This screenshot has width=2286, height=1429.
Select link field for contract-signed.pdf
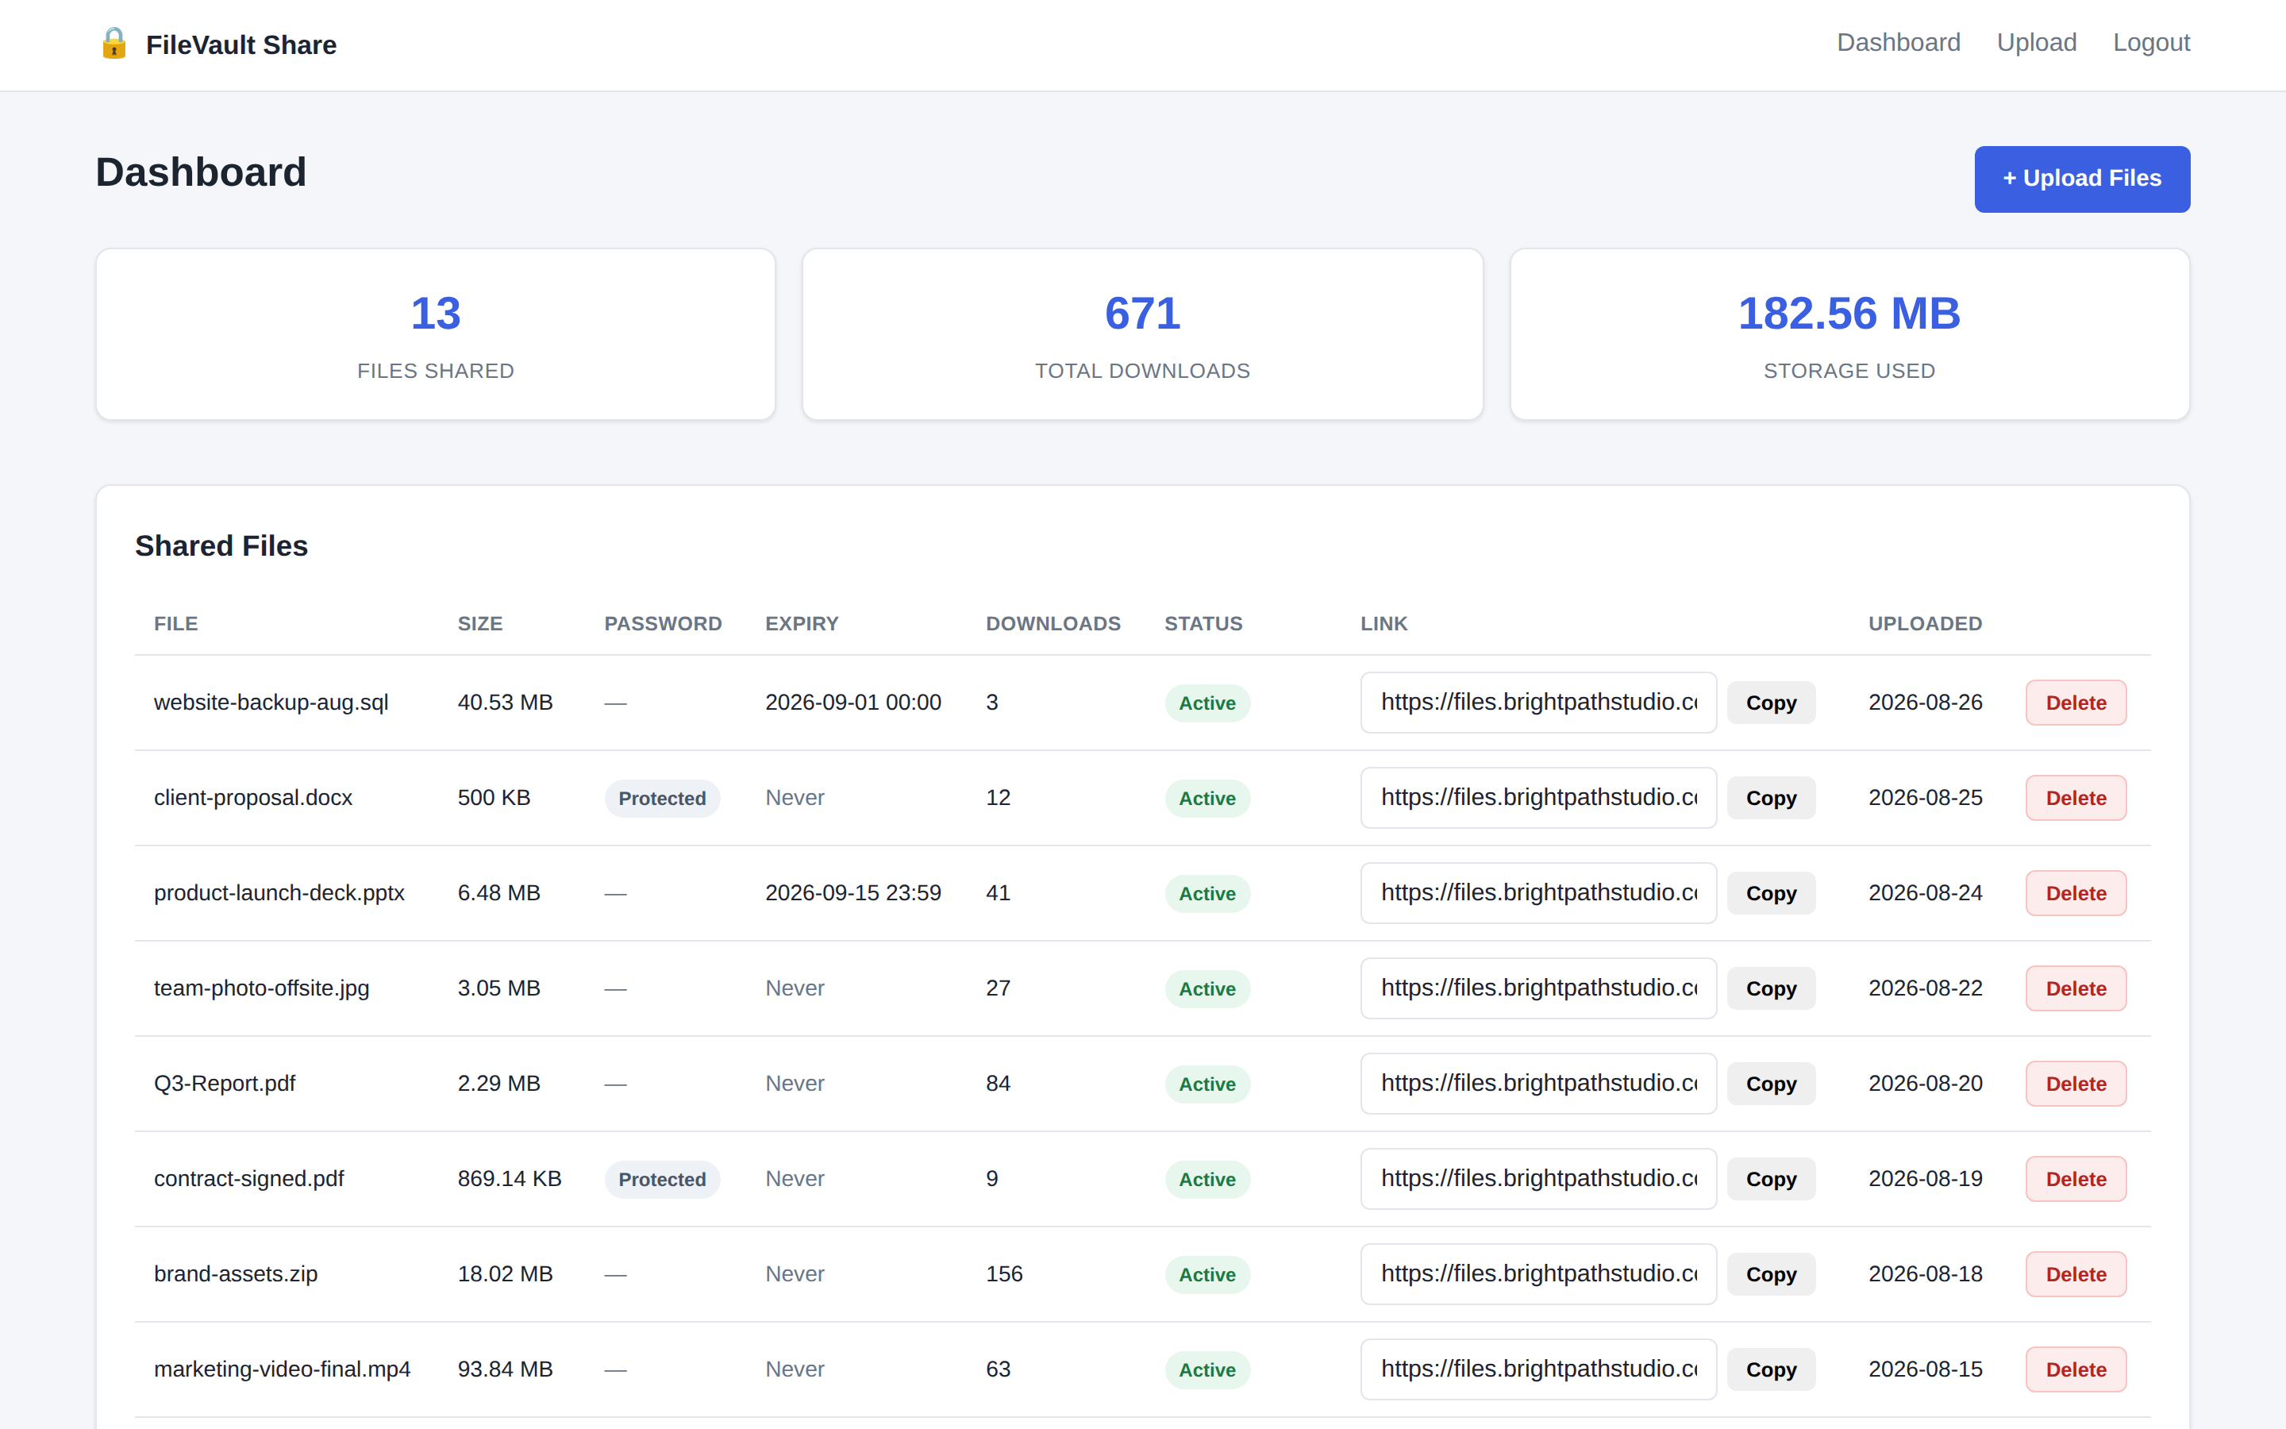[1537, 1179]
